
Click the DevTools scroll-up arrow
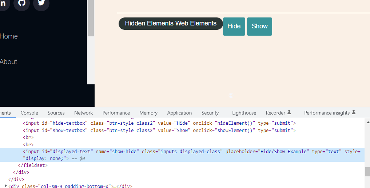tap(367, 123)
